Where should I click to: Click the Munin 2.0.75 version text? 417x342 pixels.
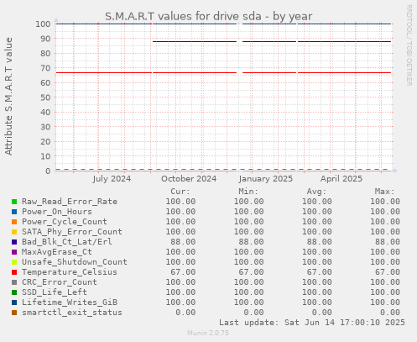point(208,333)
